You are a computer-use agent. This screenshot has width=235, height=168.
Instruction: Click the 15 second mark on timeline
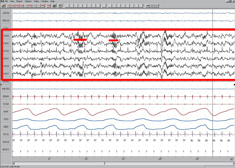[x=123, y=159]
